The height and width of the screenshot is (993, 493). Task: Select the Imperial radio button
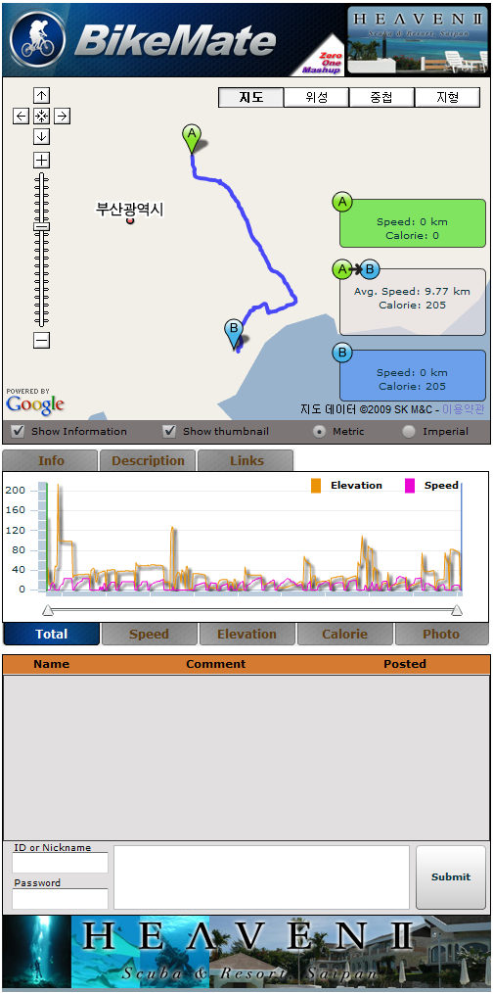pos(410,431)
